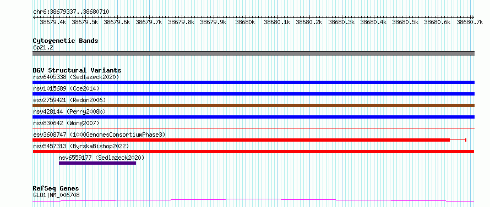Click the 38680.4k ruler mark
Image resolution: width=490 pixels, height=207 pixels.
point(374,22)
